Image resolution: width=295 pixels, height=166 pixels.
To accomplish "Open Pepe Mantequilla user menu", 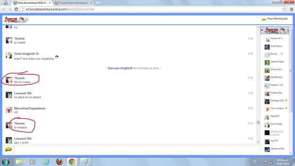I will 275,19.
